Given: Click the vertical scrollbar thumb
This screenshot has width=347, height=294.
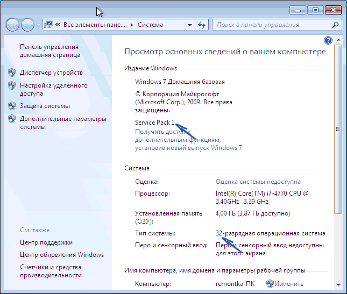Looking at the screenshot, I should [338, 129].
